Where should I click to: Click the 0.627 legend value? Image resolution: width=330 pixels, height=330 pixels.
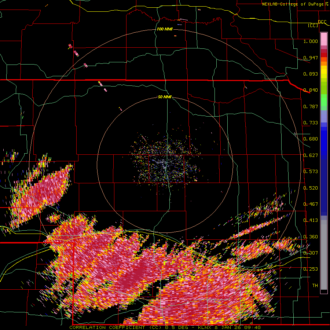(x=311, y=155)
